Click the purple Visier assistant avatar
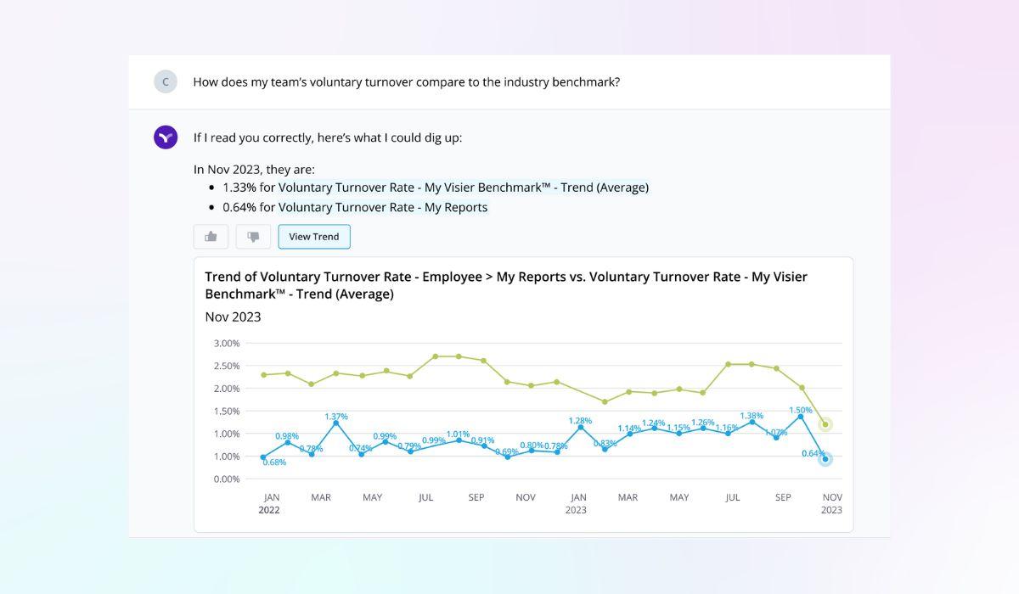The width and height of the screenshot is (1019, 594). 166,137
